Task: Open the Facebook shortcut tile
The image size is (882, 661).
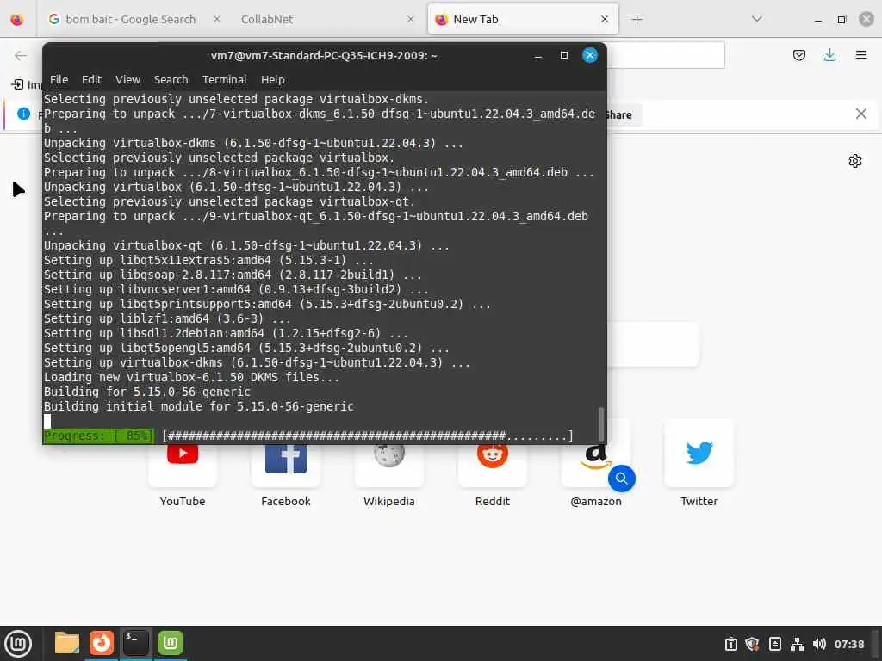Action: 286,464
